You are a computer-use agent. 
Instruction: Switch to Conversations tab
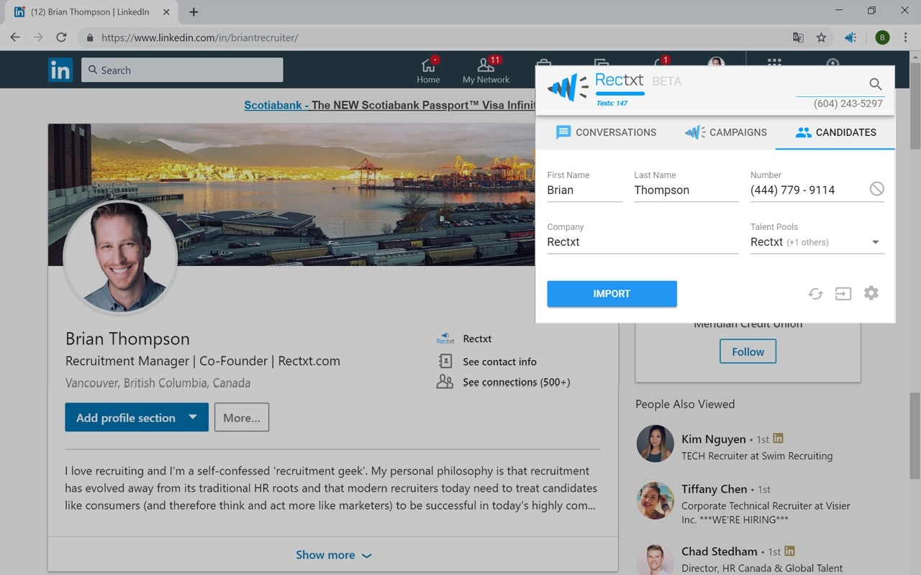tap(606, 132)
